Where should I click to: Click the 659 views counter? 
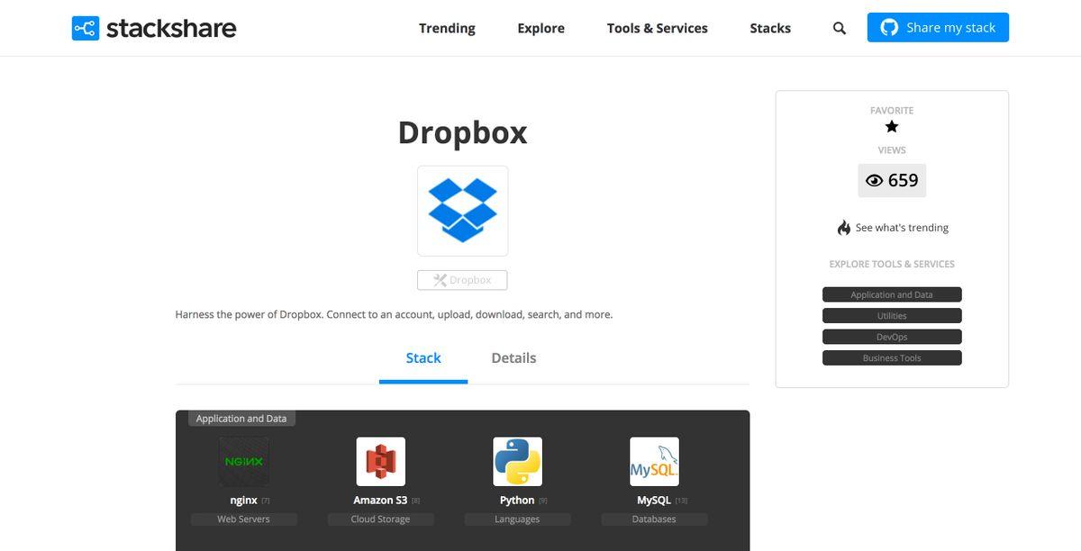891,181
